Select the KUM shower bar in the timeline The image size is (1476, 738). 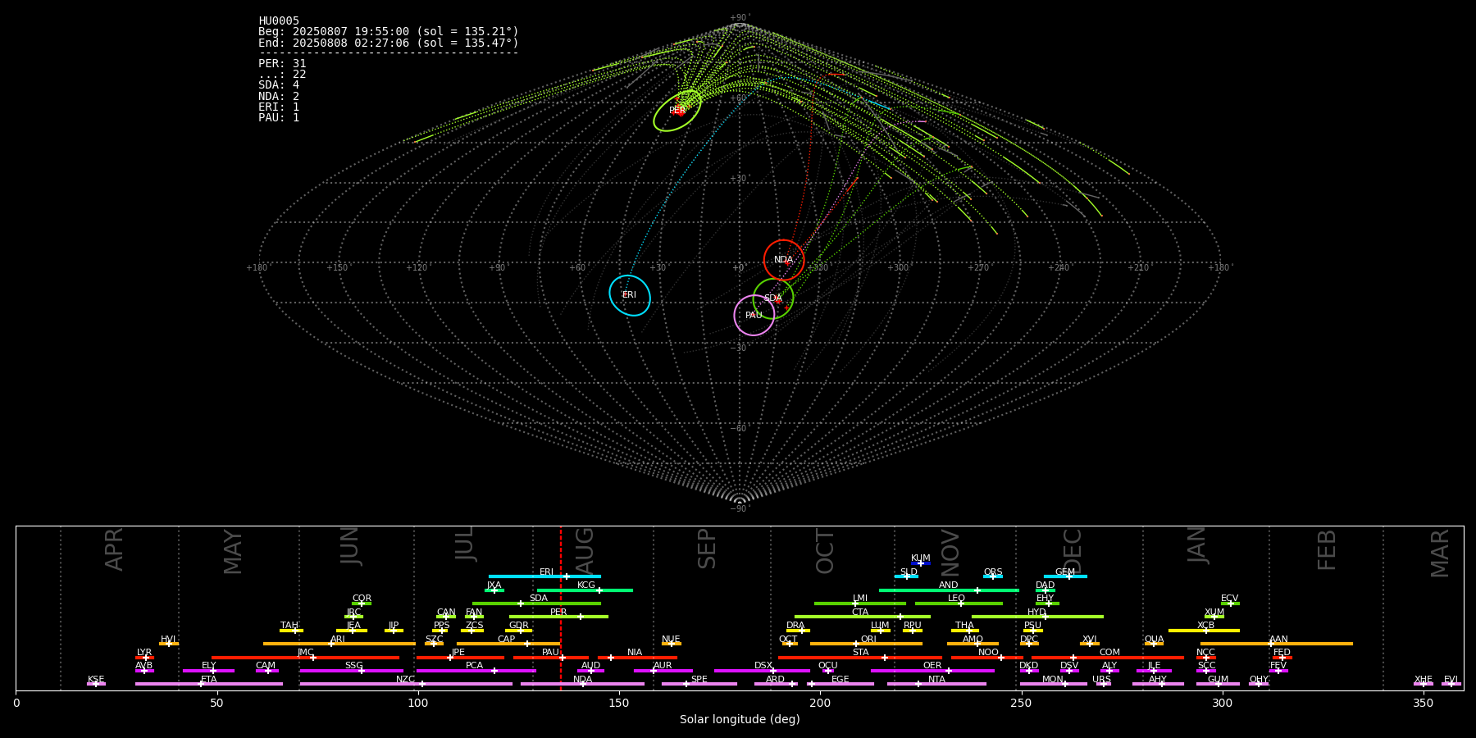(921, 563)
